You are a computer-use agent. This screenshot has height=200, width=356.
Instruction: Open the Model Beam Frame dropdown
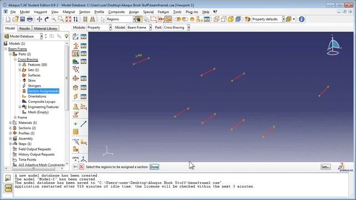coord(150,27)
